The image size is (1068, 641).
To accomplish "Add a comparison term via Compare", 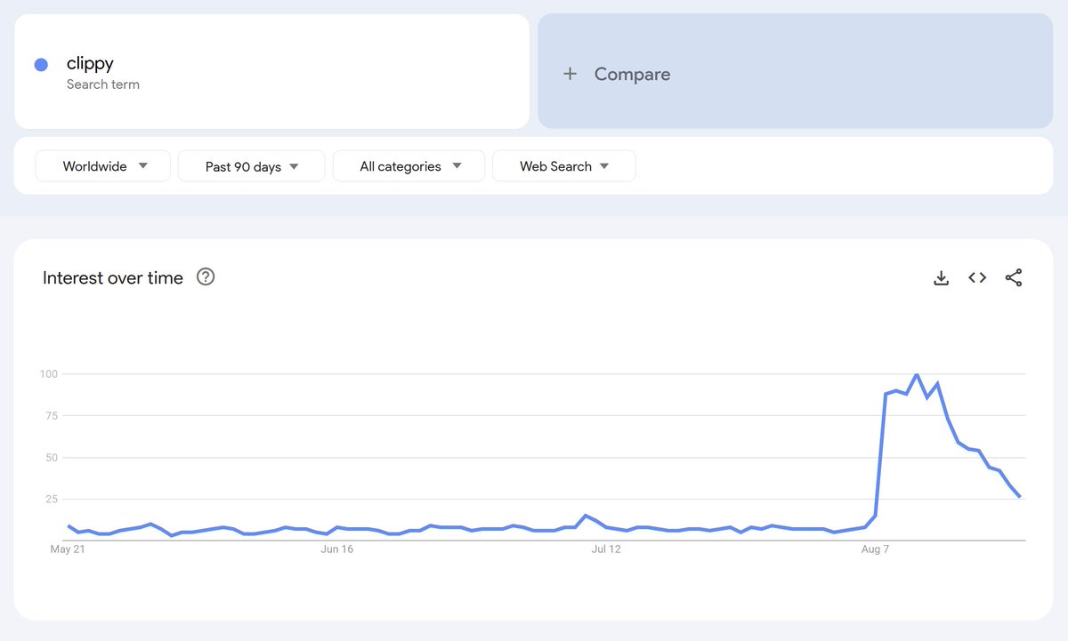I will (x=795, y=71).
